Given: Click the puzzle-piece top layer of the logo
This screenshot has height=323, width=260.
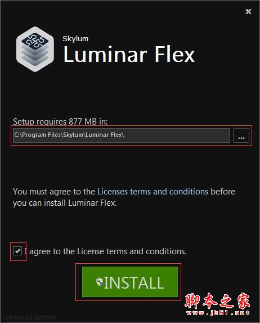Looking at the screenshot, I should coord(35,41).
